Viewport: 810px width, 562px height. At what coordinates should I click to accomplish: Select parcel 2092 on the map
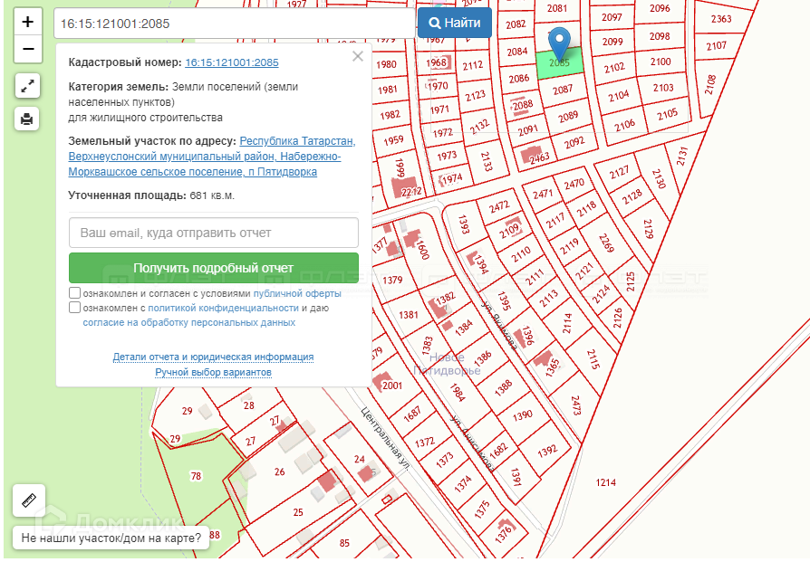(x=574, y=143)
